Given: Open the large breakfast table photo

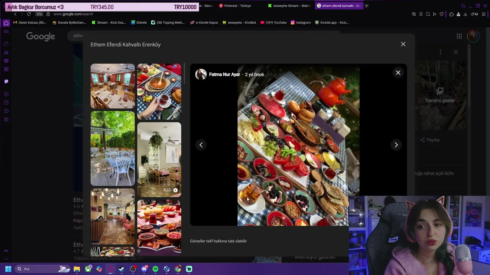Looking at the screenshot, I should tap(298, 145).
